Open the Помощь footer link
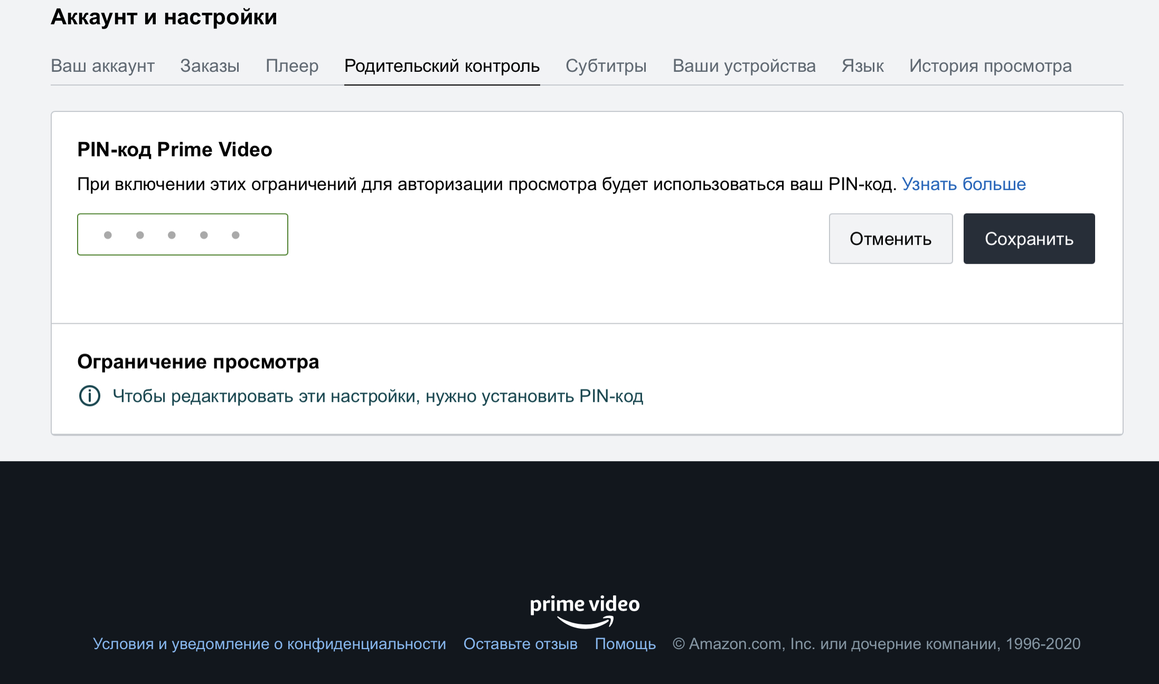Viewport: 1159px width, 684px height. 625,644
